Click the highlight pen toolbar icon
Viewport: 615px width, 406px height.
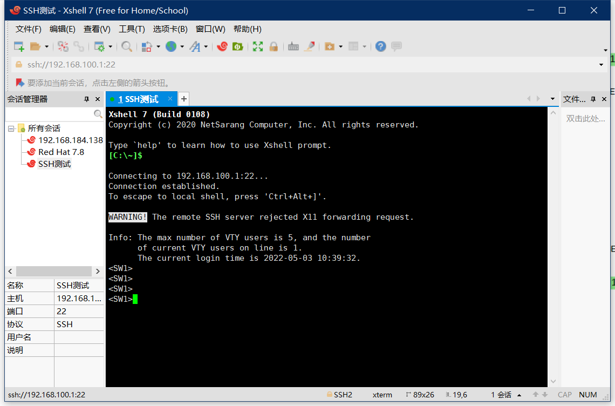coord(310,46)
